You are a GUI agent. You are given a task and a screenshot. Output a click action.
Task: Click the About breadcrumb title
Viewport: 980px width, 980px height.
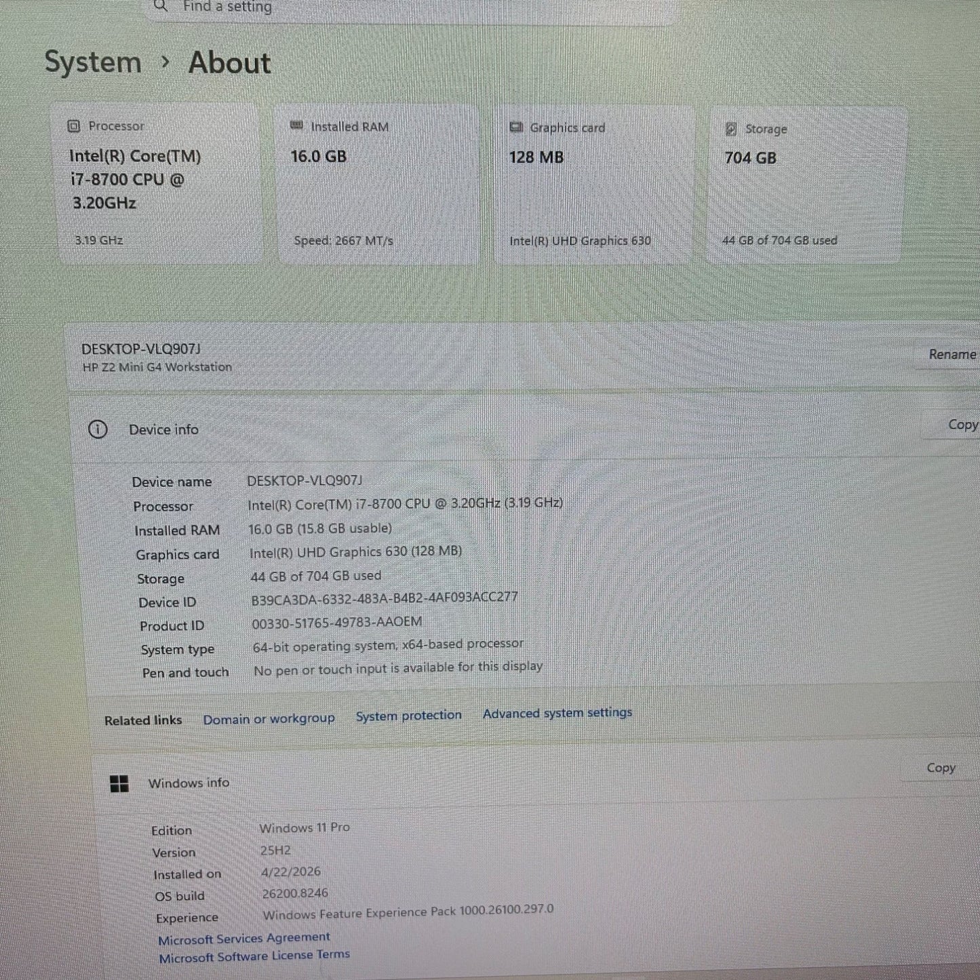(229, 63)
